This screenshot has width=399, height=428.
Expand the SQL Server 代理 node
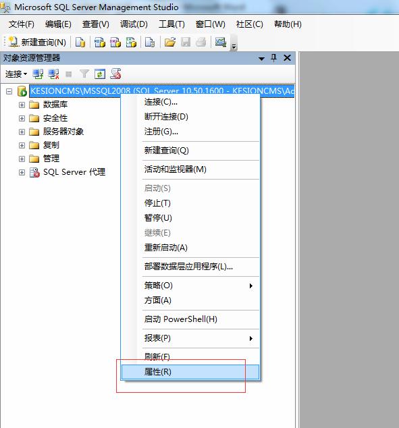[x=22, y=173]
